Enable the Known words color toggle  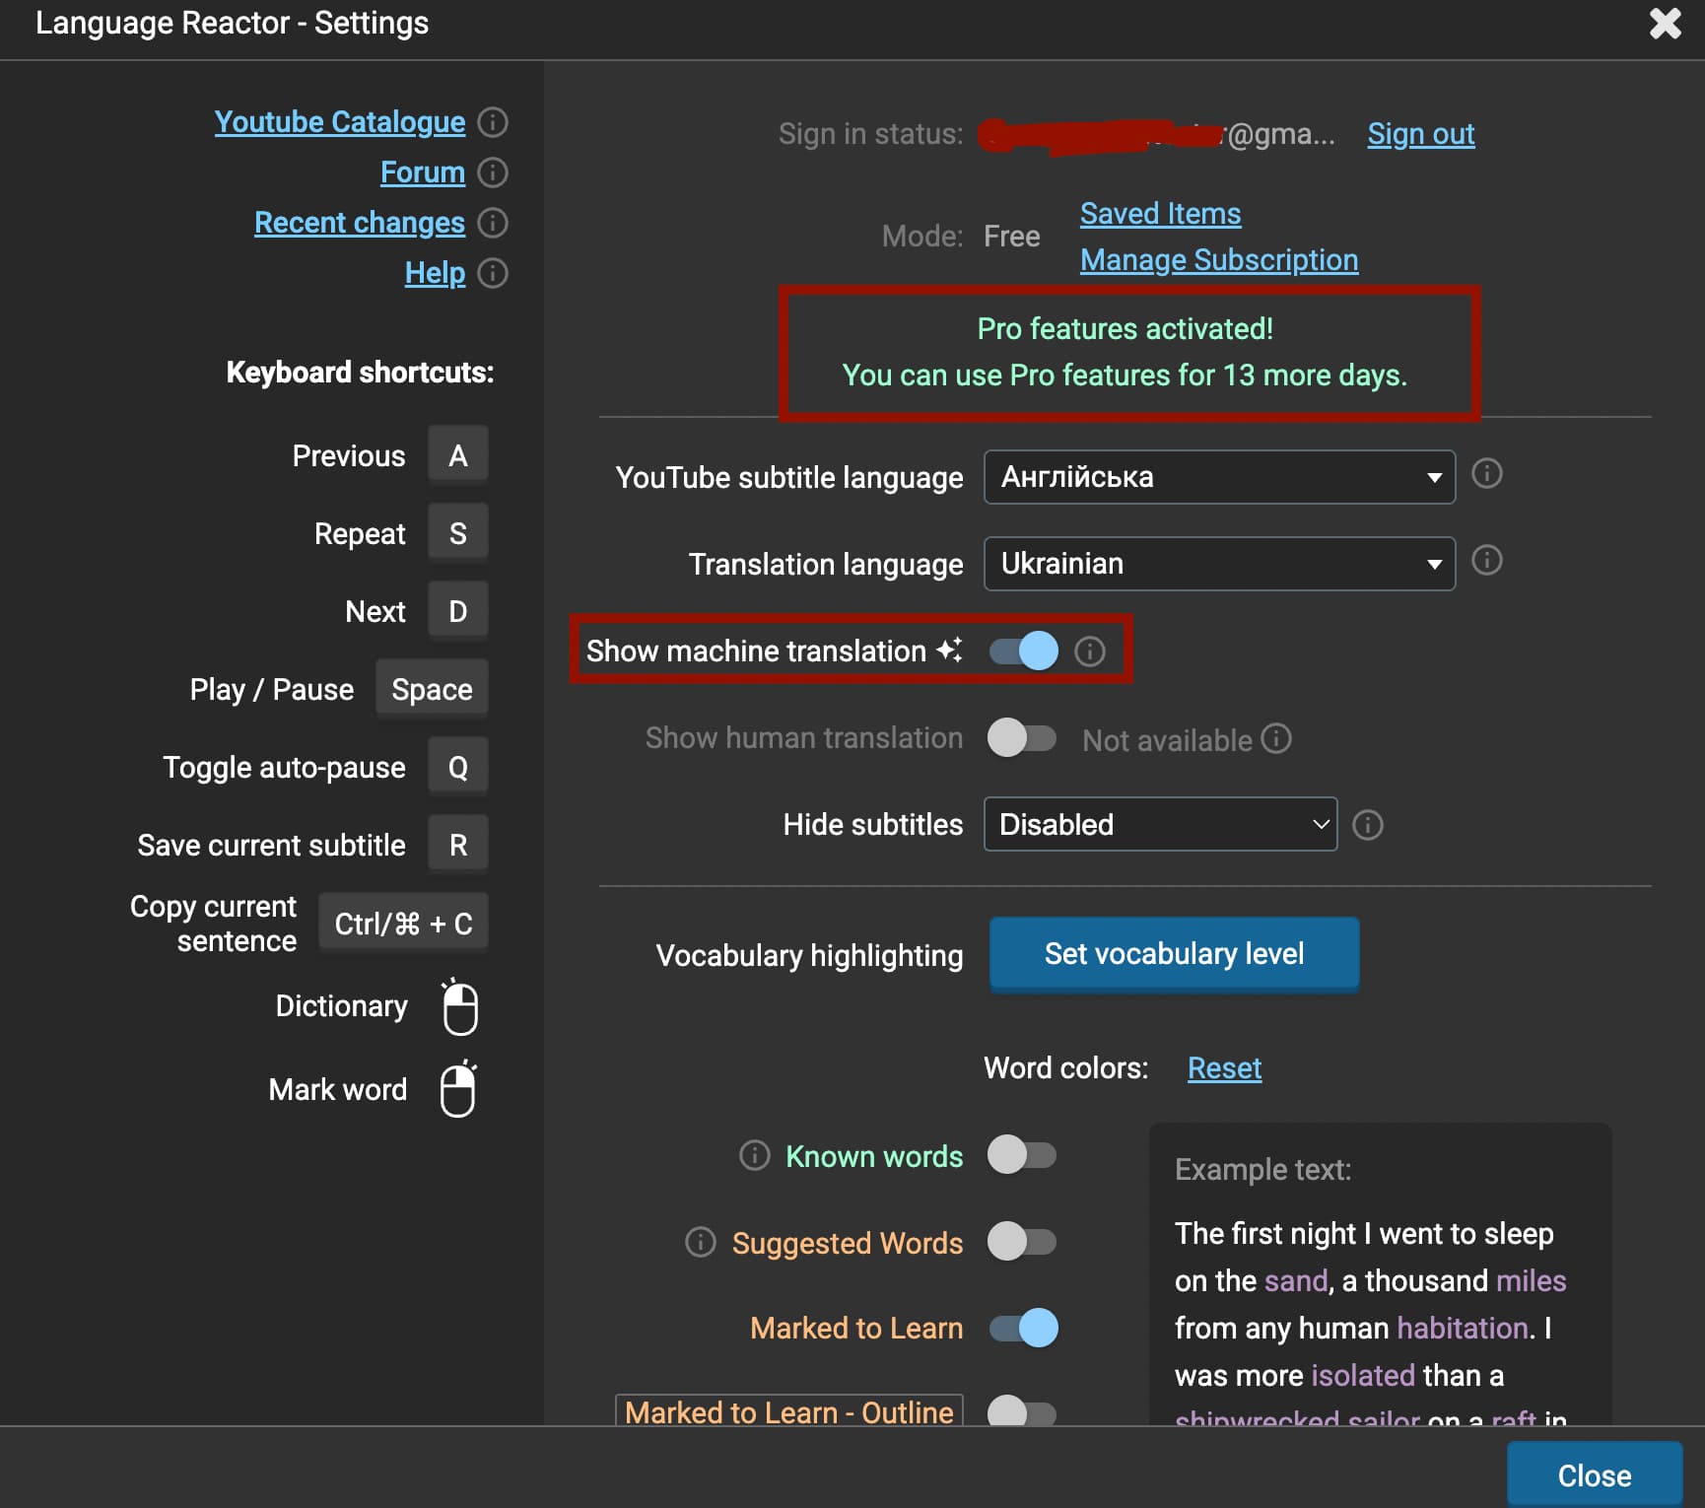[x=1021, y=1155]
